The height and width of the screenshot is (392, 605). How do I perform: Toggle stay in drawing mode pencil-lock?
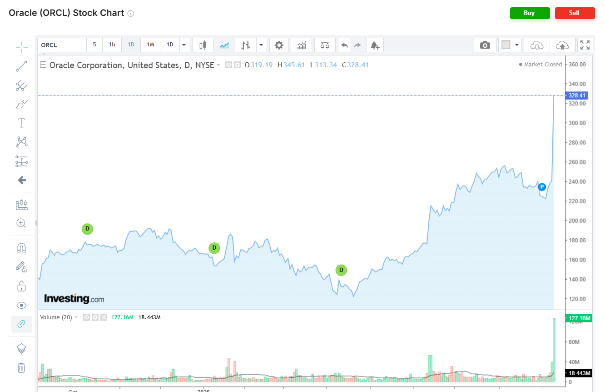[21, 266]
